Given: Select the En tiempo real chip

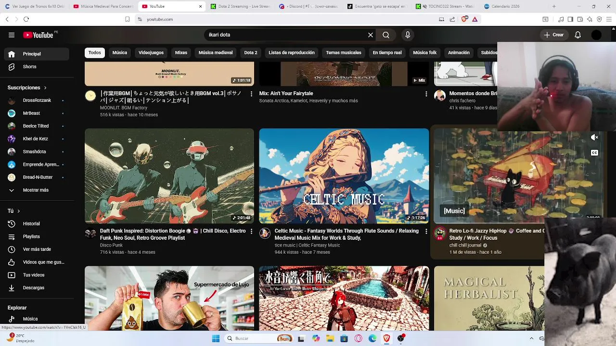Looking at the screenshot, I should coord(387,52).
